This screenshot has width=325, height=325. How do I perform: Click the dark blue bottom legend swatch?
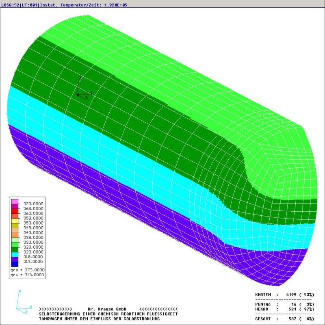tap(15, 264)
